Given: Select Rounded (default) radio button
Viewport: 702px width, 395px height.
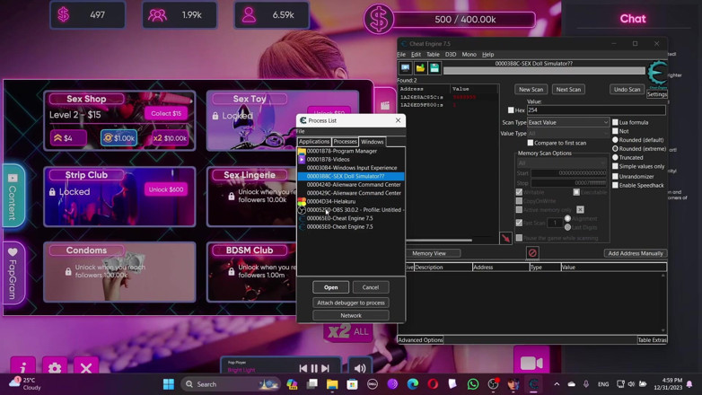Looking at the screenshot, I should click(615, 140).
